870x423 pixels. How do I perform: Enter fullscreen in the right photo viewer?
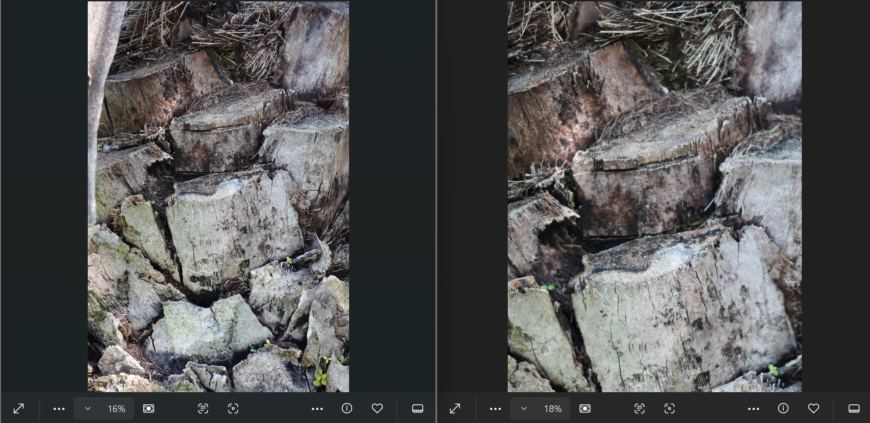(x=455, y=408)
